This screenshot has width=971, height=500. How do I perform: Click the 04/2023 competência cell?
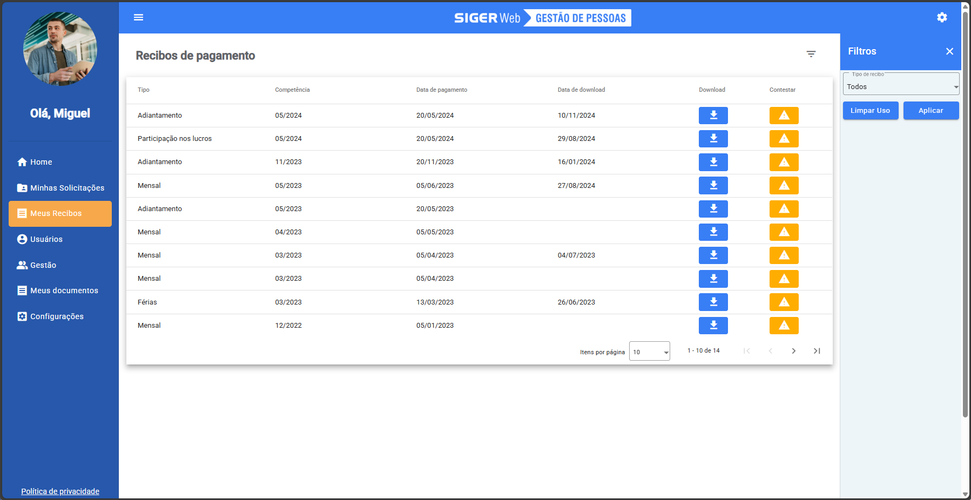pyautogui.click(x=288, y=232)
